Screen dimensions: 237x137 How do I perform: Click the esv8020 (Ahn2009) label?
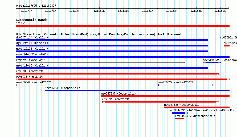(116, 99)
